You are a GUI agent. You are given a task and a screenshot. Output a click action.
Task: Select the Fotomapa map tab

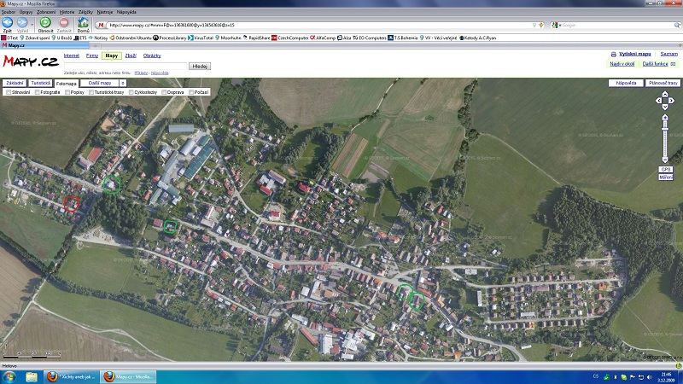coord(67,84)
